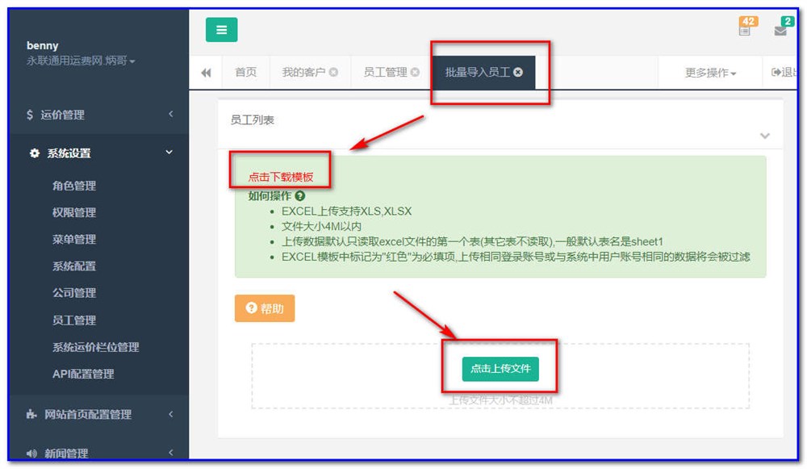Collapse the 系统设置 sidebar section
The image size is (807, 469).
(100, 153)
